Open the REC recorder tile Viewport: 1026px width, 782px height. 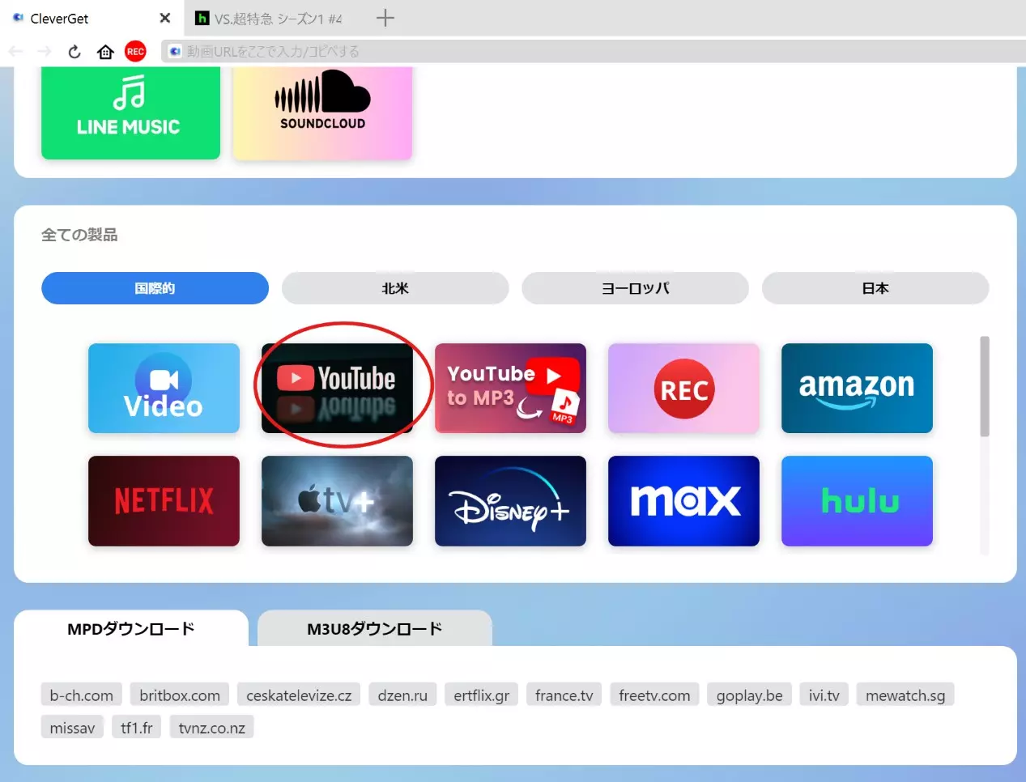pos(683,388)
